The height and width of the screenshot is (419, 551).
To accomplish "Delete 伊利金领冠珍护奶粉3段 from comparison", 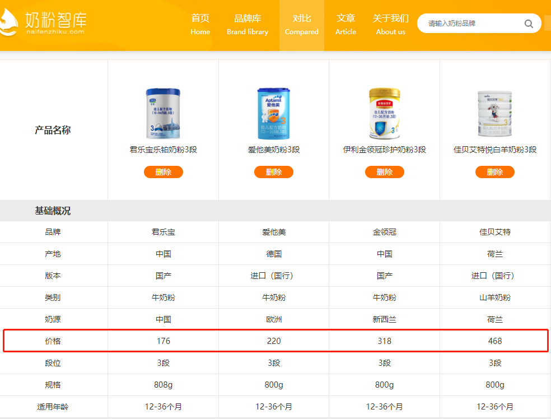I will 385,172.
